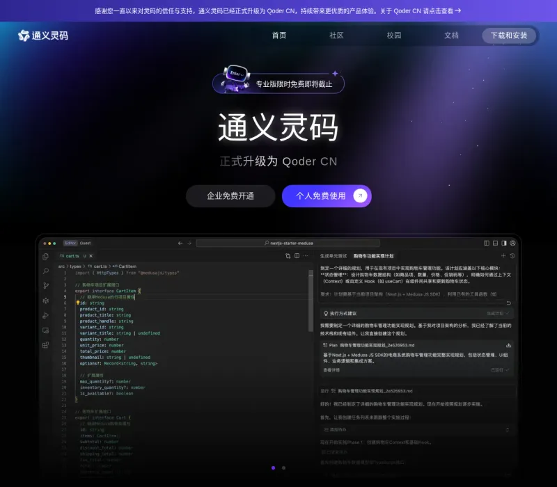Expand the 添加待办 row chevron
557x487 pixels.
tap(508, 430)
